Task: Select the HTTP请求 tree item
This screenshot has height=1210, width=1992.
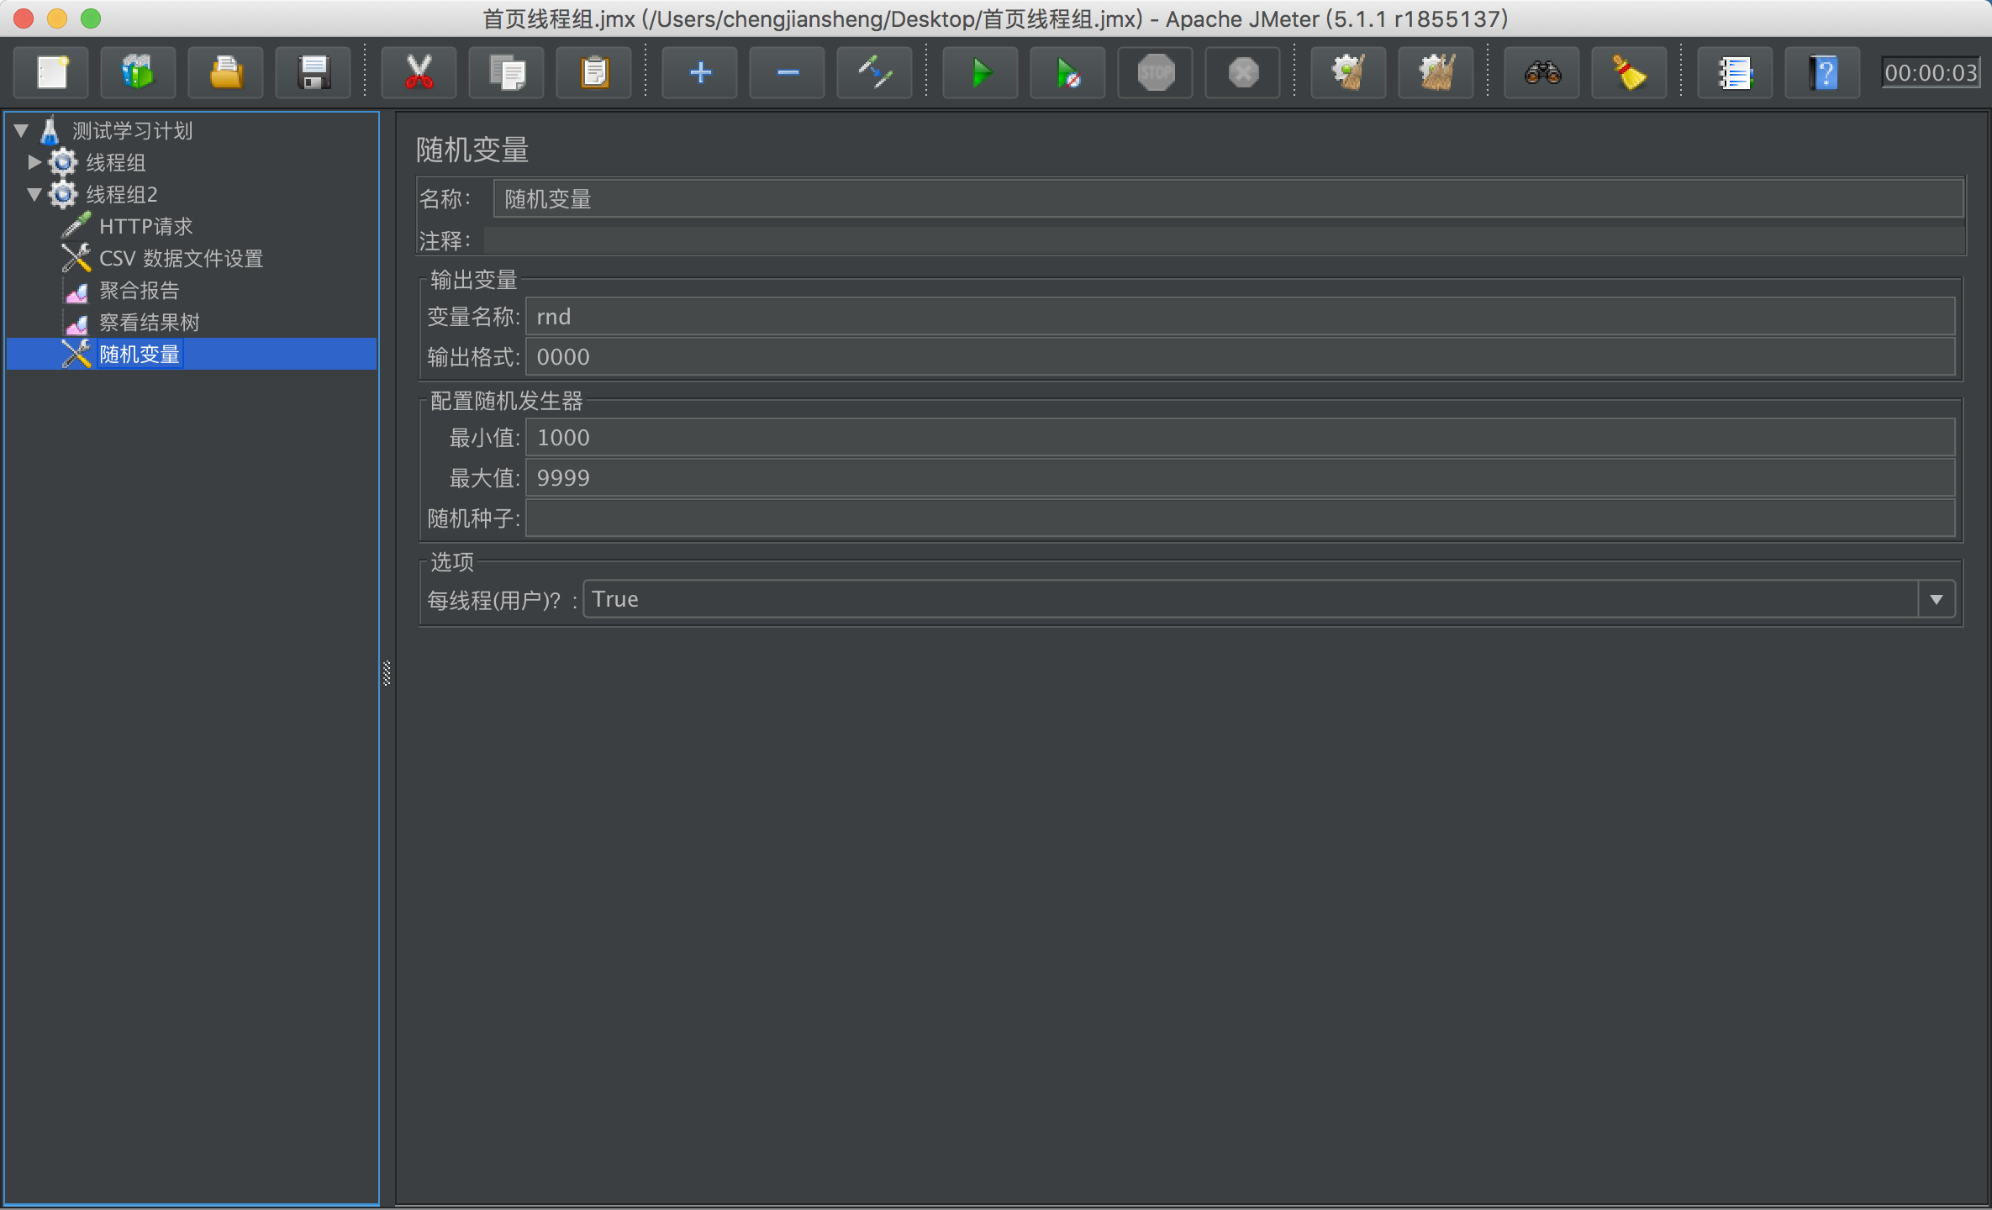Action: [145, 226]
